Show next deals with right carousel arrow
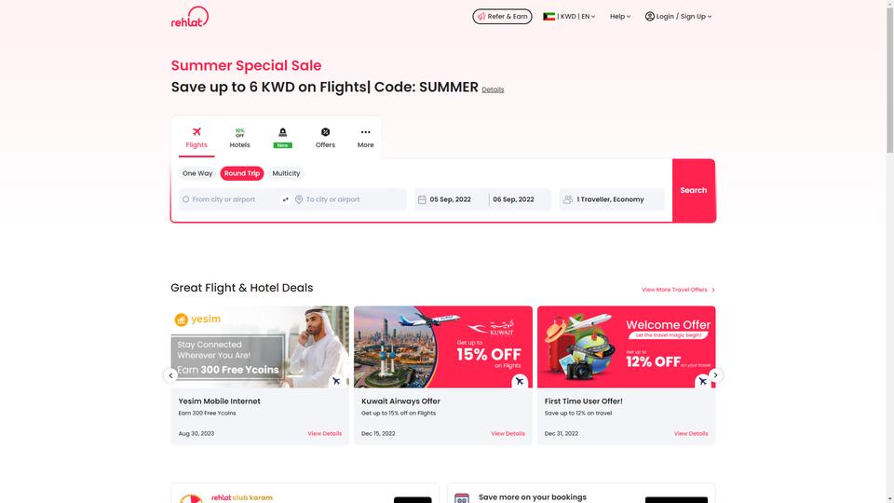894x503 pixels. coord(715,375)
